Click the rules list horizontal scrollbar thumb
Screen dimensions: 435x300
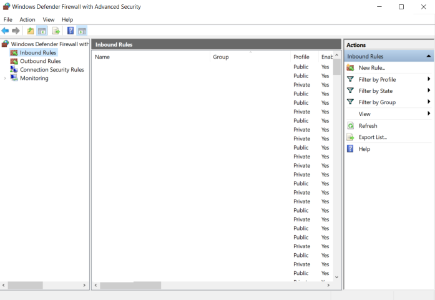[130, 285]
